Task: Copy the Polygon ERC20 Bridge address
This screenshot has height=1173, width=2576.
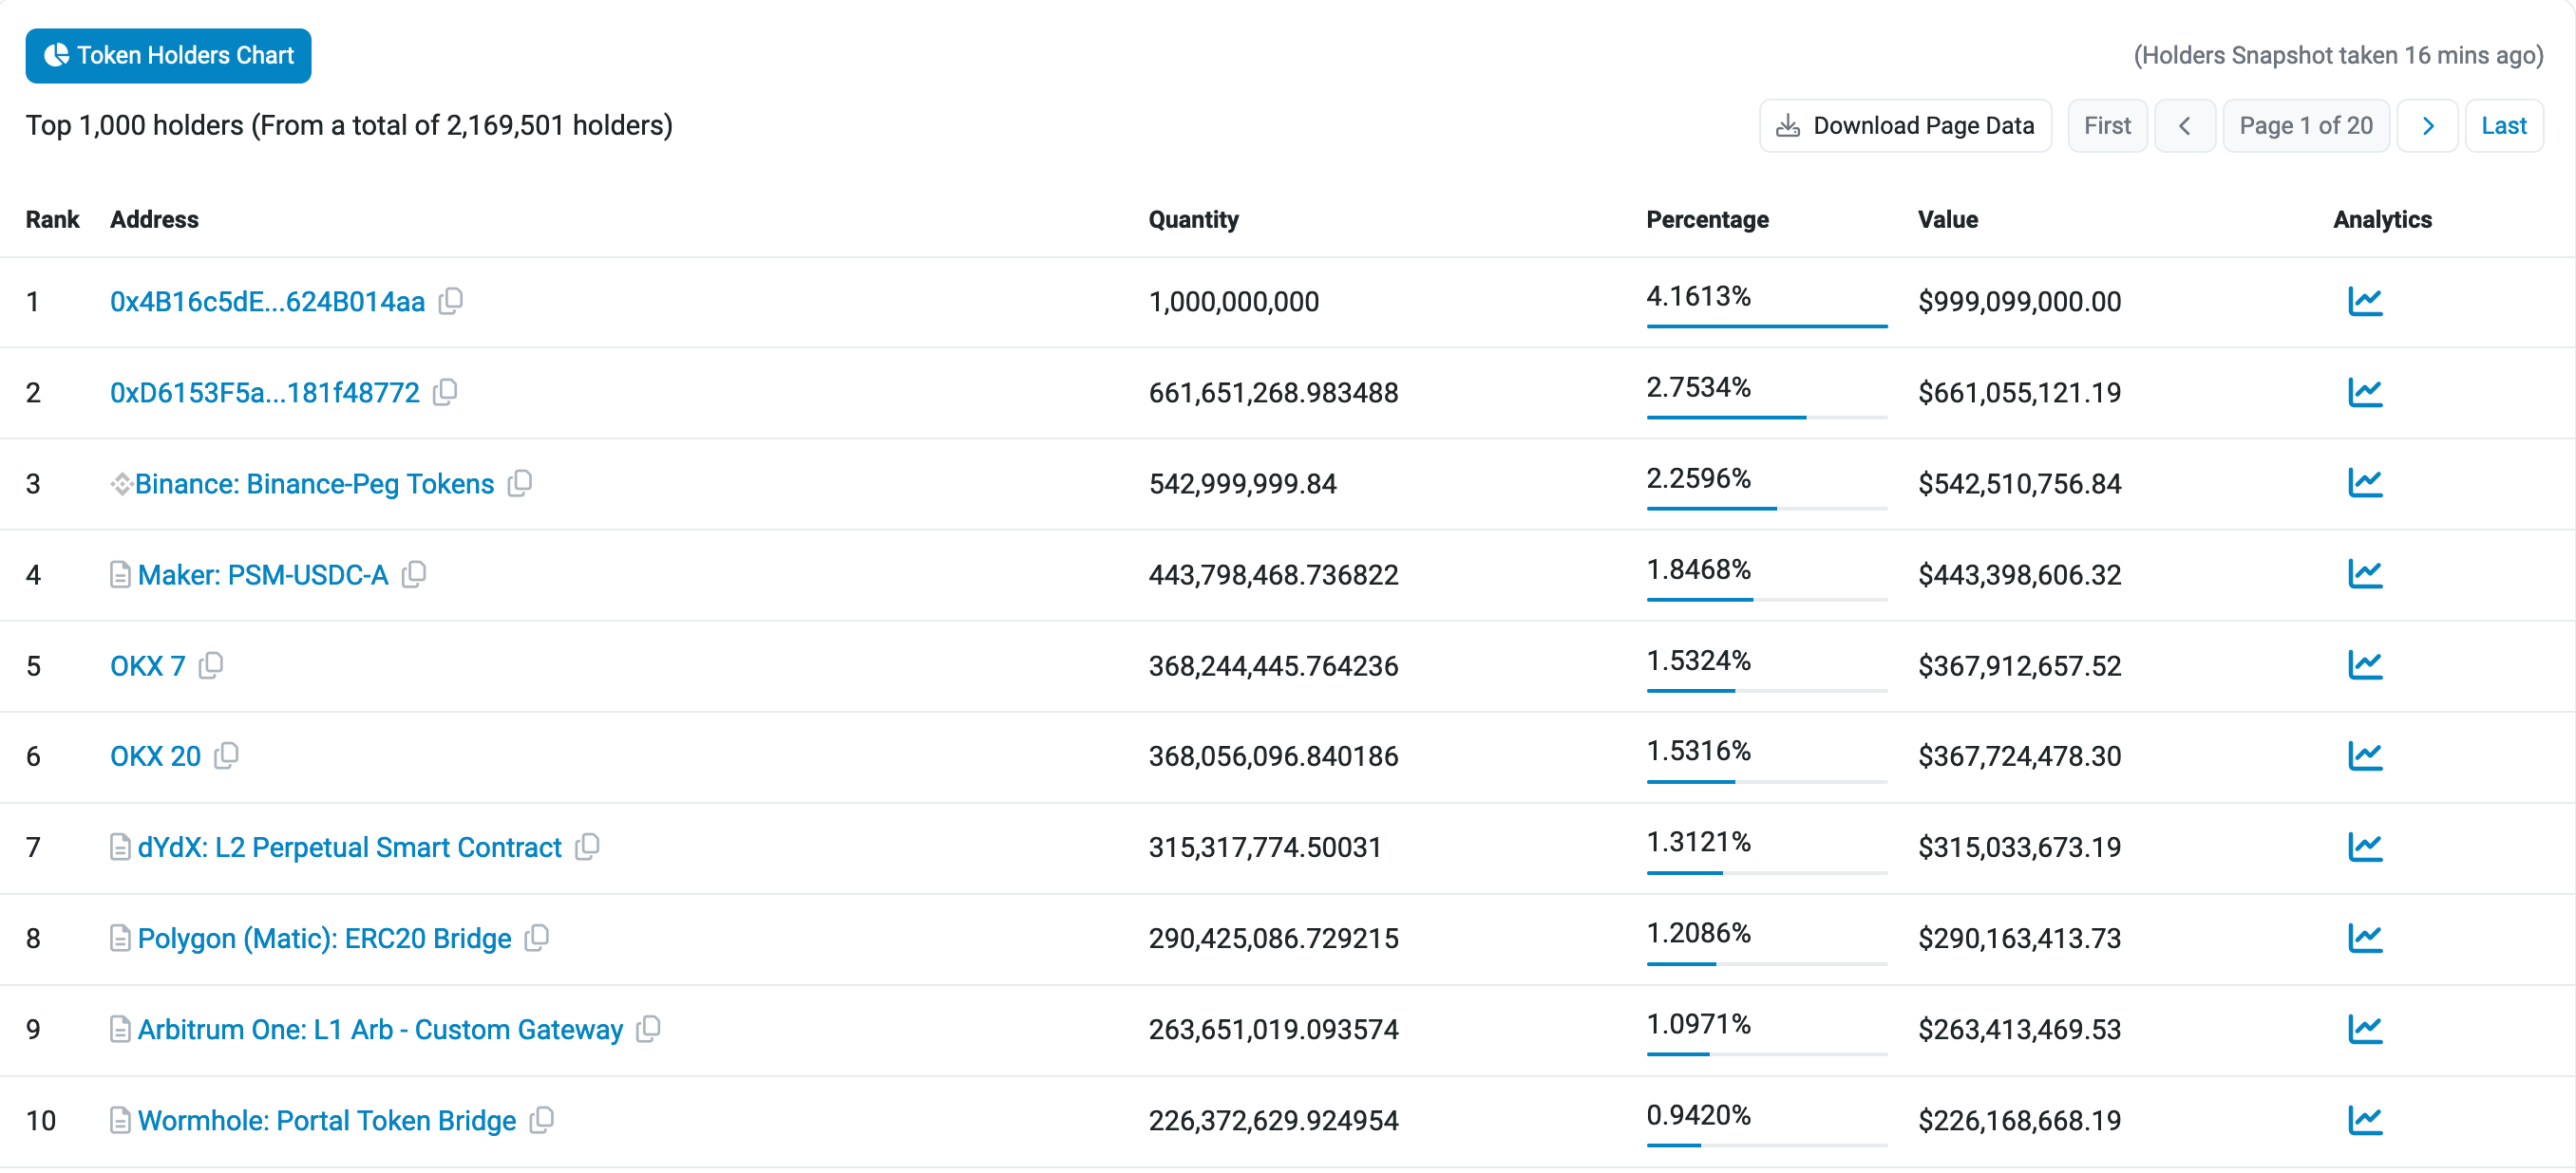Action: coord(537,938)
